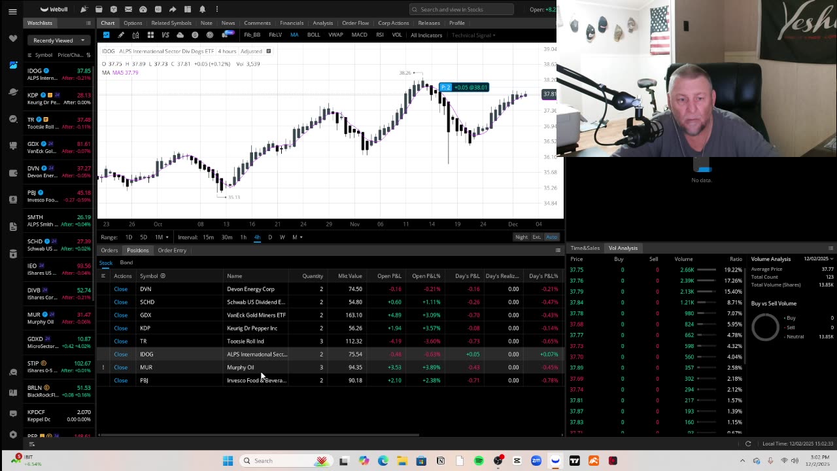Select the 15m interval
The height and width of the screenshot is (471, 837).
click(x=208, y=237)
